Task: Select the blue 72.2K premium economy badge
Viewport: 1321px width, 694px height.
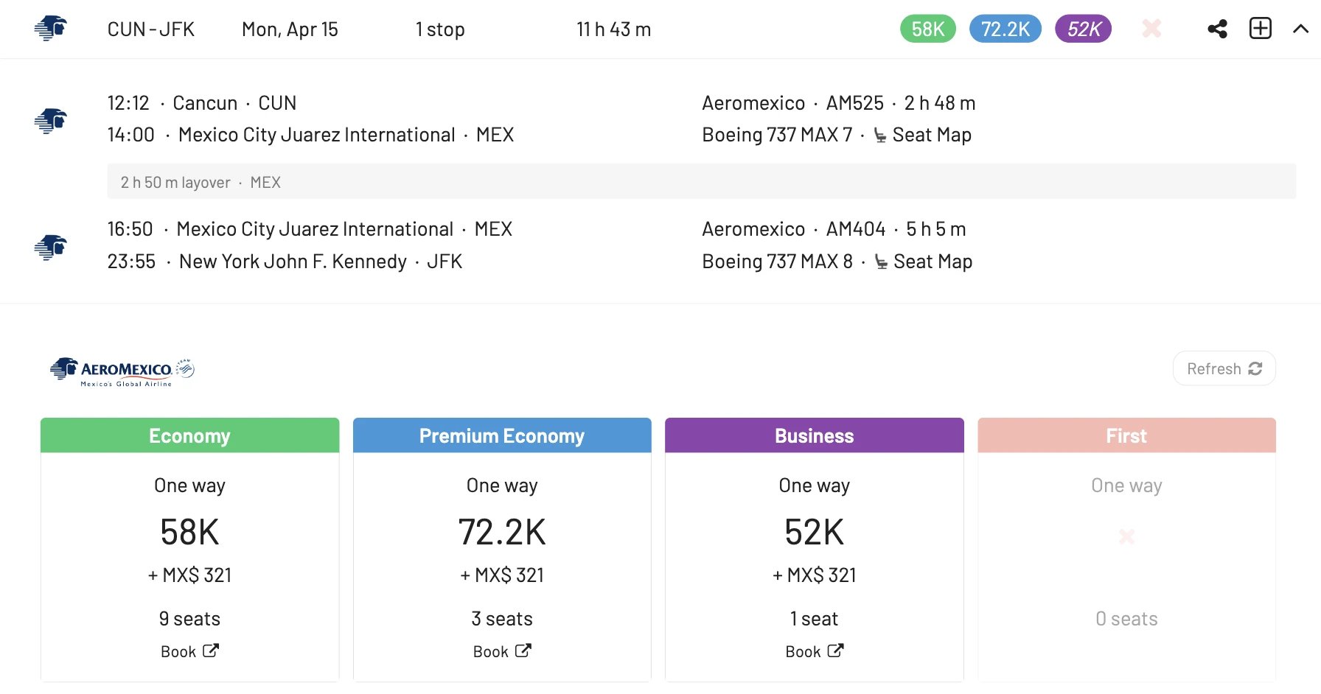Action: pyautogui.click(x=1005, y=29)
